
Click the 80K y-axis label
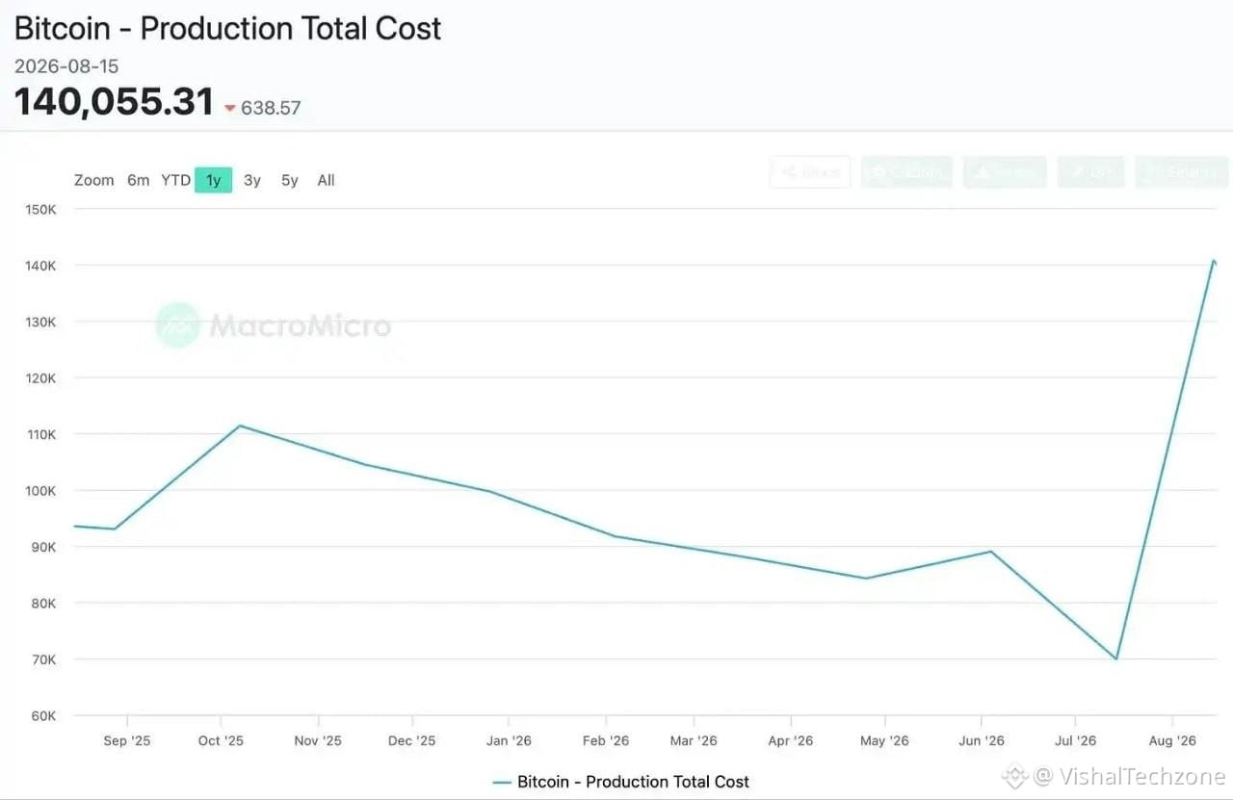[43, 603]
